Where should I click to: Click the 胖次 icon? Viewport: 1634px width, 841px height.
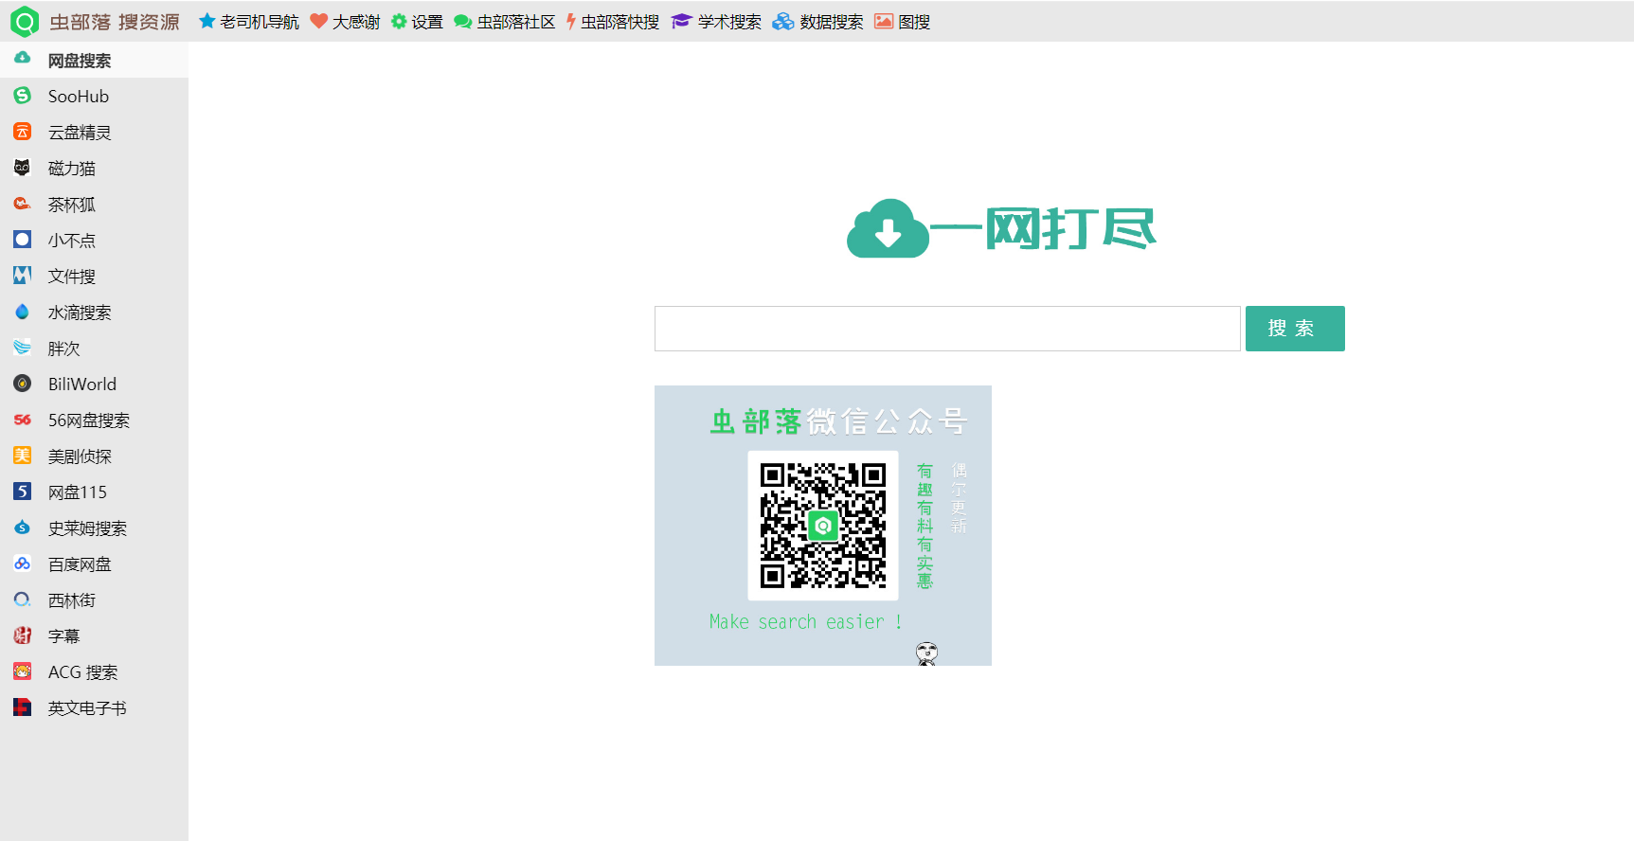click(x=23, y=348)
